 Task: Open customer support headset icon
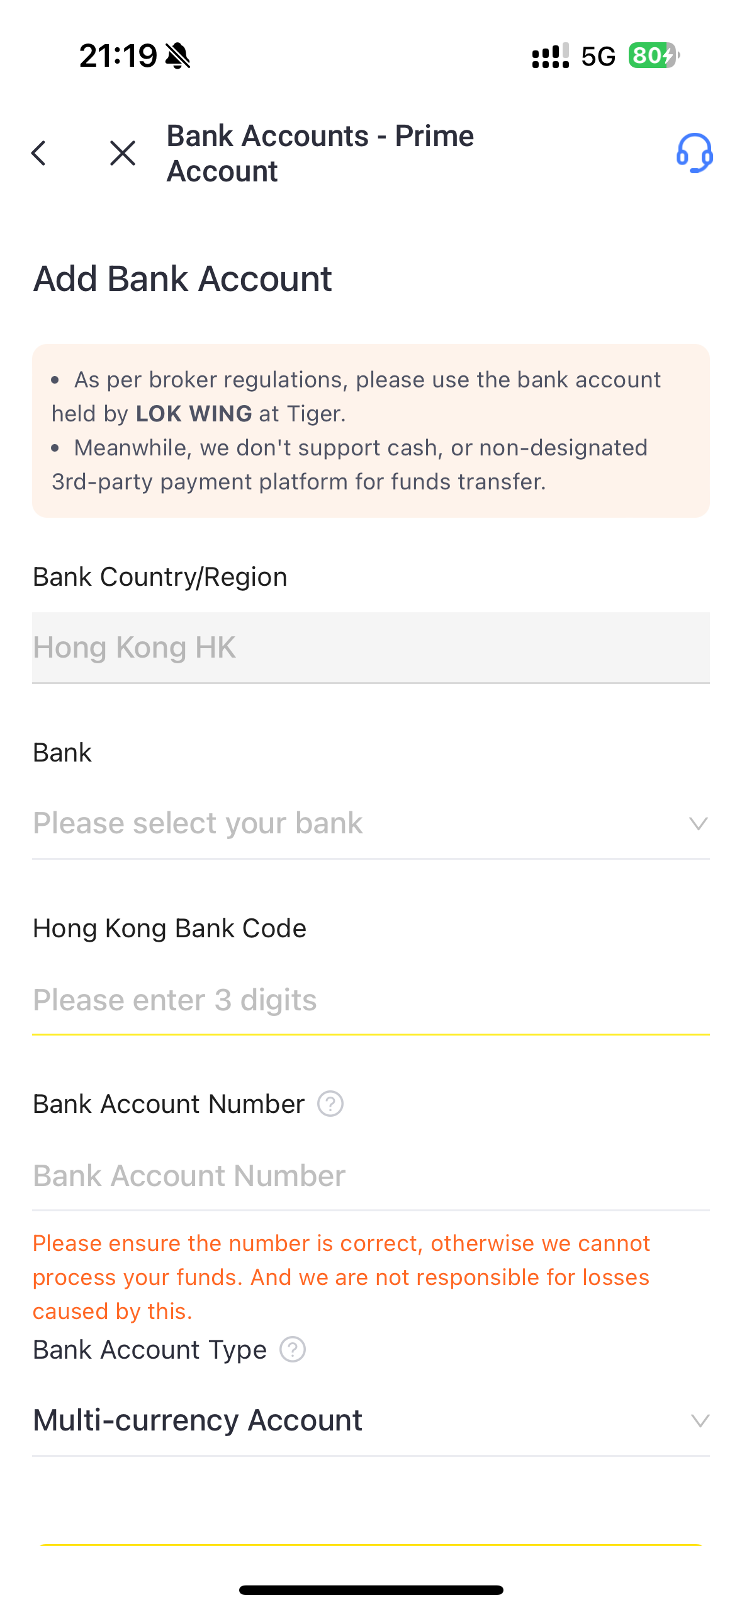pos(694,153)
